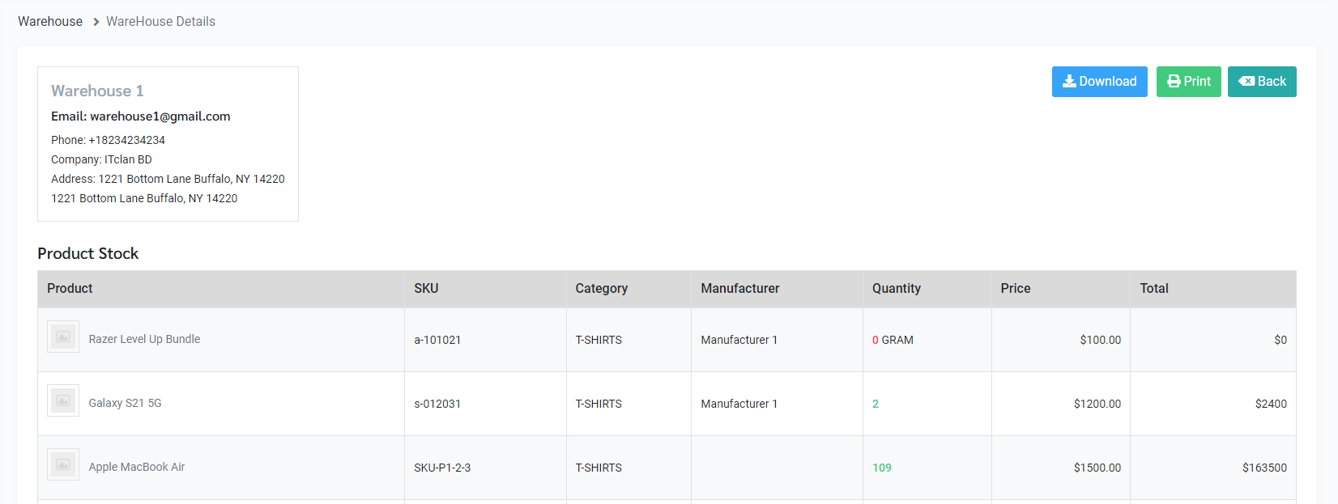Open the Apple MacBook Air product
1338x504 pixels.
137,467
